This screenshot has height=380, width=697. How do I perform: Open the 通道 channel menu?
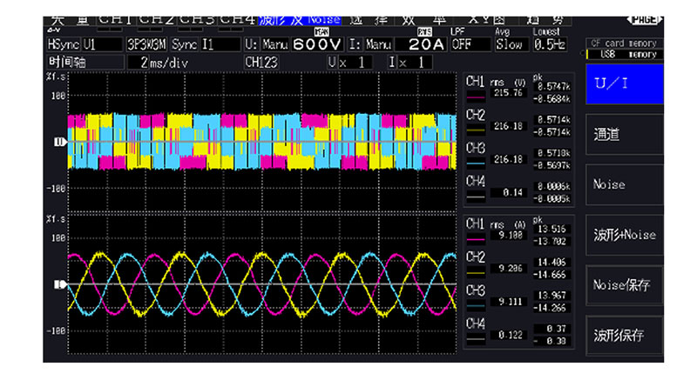[625, 135]
